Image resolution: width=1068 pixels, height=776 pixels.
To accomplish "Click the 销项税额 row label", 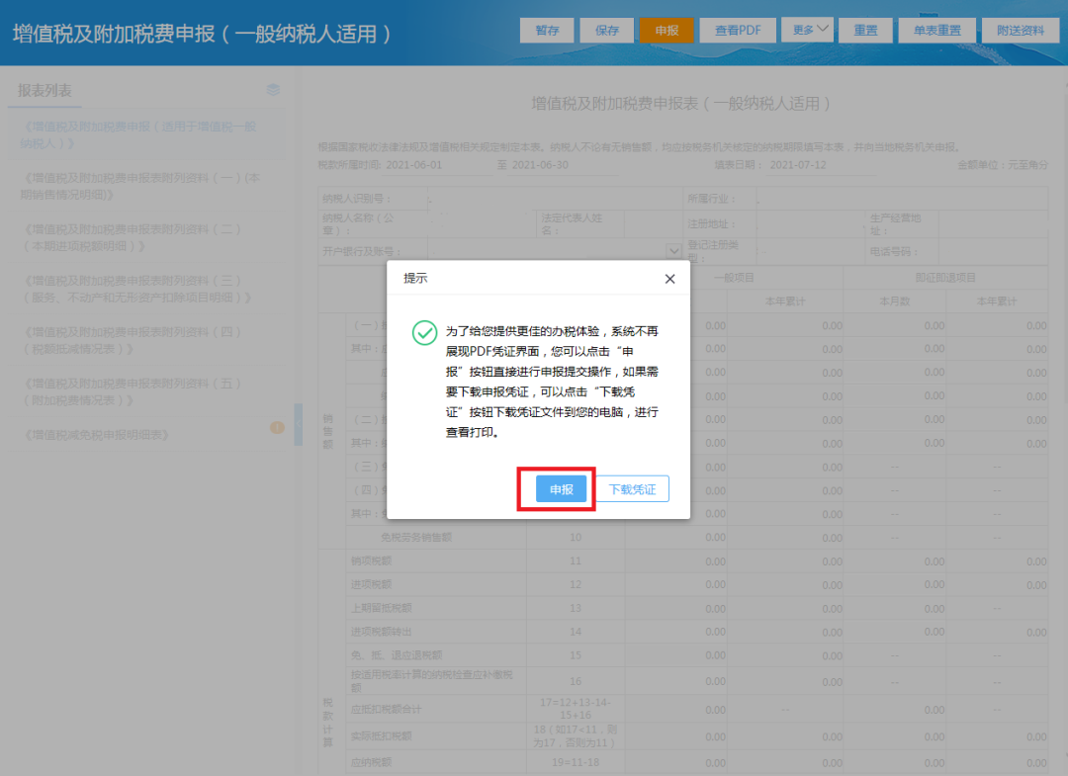I will [371, 560].
